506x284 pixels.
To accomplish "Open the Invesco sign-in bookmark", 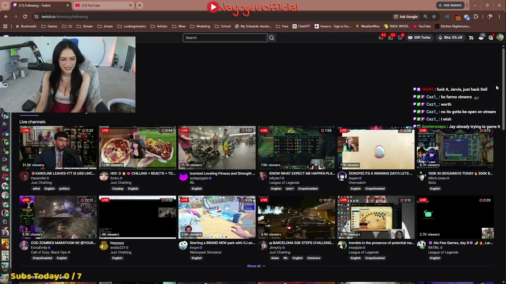I will (x=332, y=26).
